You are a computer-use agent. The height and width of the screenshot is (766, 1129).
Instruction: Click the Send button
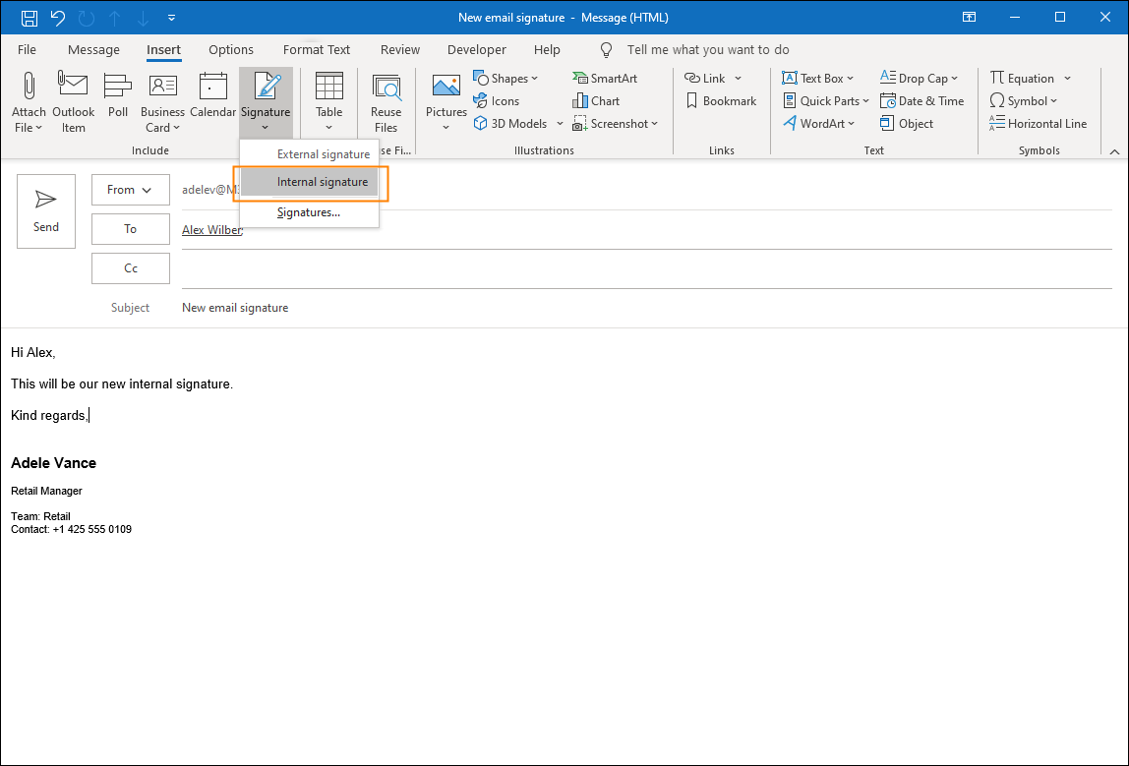click(45, 211)
